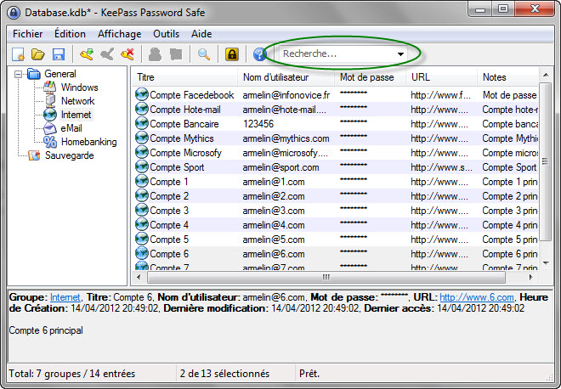Click the globe icon of Compte Bancaire
561x389 pixels.
click(x=142, y=123)
